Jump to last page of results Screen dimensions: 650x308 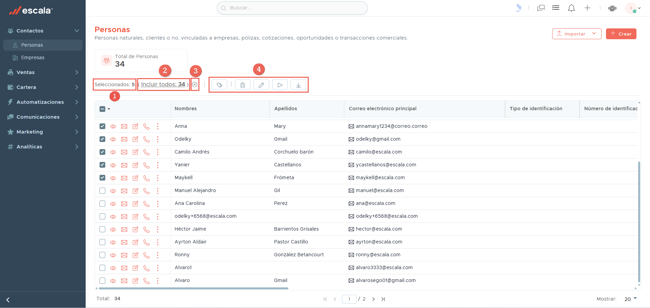(x=383, y=299)
